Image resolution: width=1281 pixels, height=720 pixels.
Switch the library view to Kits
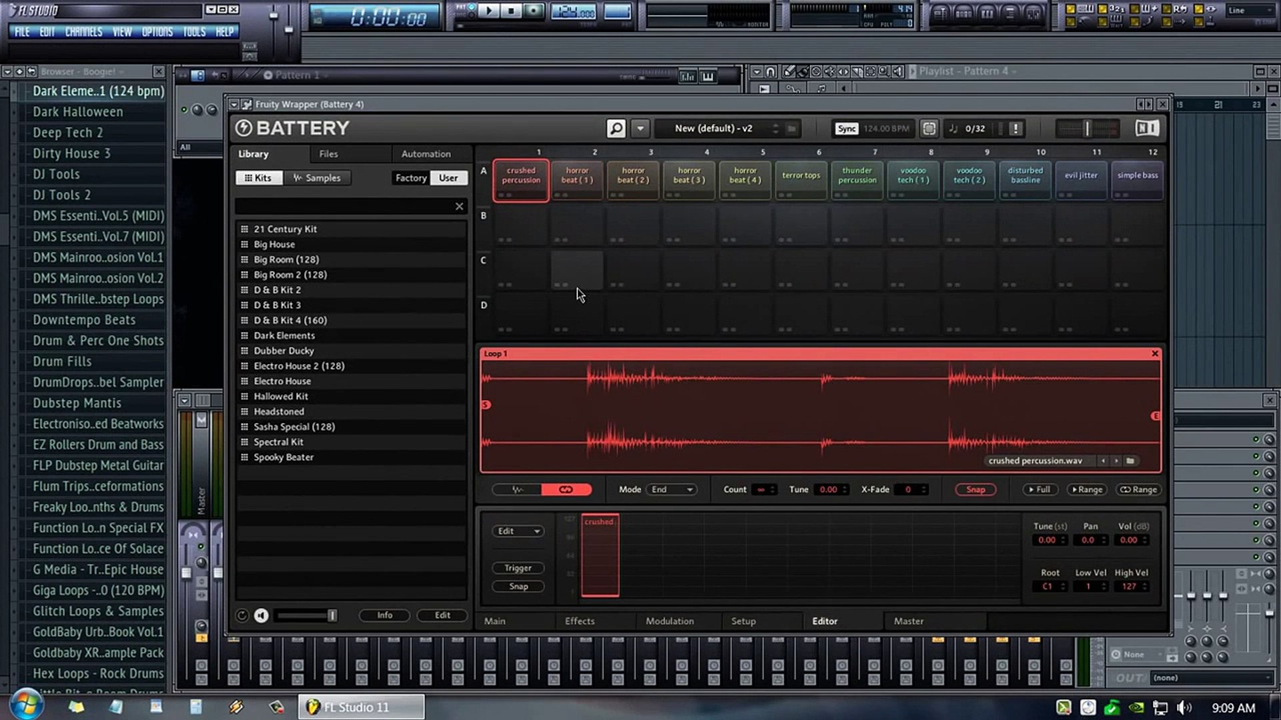(259, 178)
